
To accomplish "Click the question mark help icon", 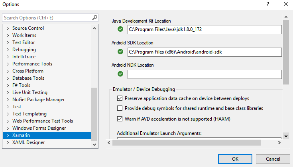I will coord(267,4).
